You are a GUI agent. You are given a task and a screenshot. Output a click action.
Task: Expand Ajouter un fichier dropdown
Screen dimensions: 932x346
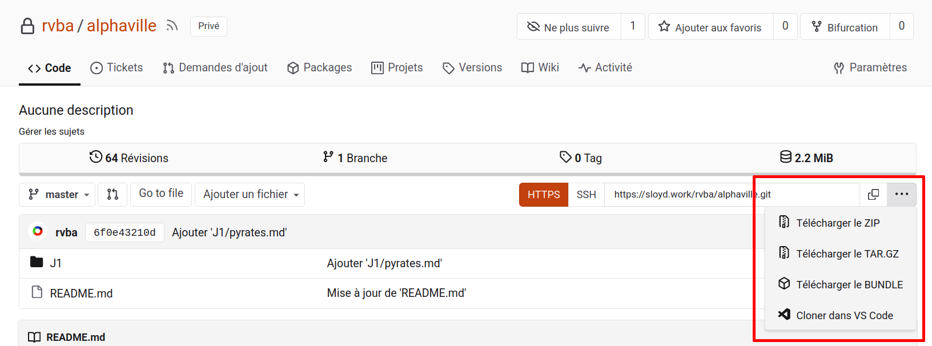click(x=250, y=195)
